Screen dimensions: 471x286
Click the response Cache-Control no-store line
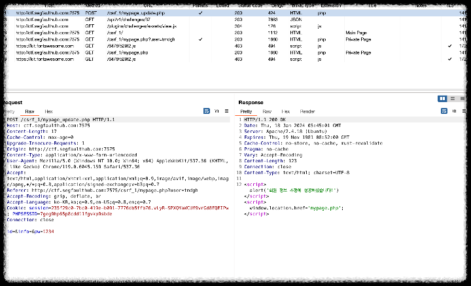point(313,143)
